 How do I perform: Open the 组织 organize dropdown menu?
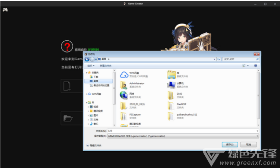[x=90, y=66]
